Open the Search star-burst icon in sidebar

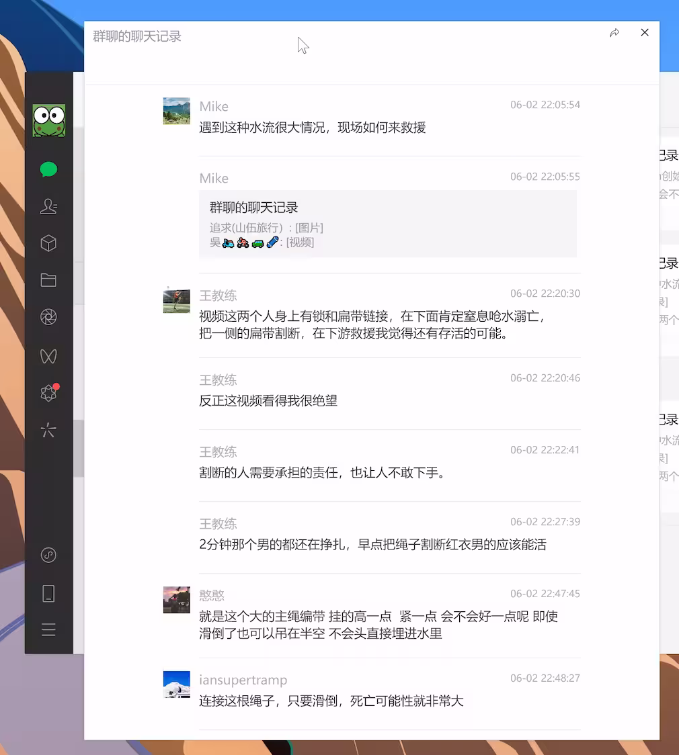(x=48, y=430)
